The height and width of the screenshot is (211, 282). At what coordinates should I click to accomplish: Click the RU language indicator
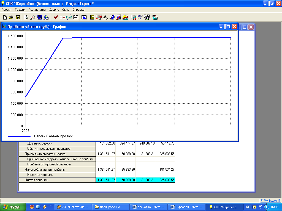pos(248,207)
